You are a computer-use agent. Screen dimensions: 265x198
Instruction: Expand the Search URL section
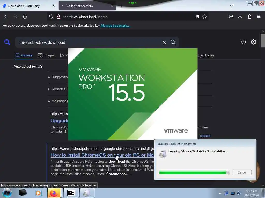pos(58,89)
